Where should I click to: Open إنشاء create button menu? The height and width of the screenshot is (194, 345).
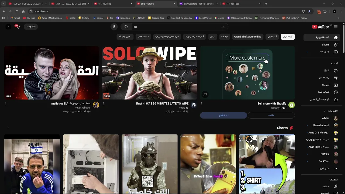31,27
